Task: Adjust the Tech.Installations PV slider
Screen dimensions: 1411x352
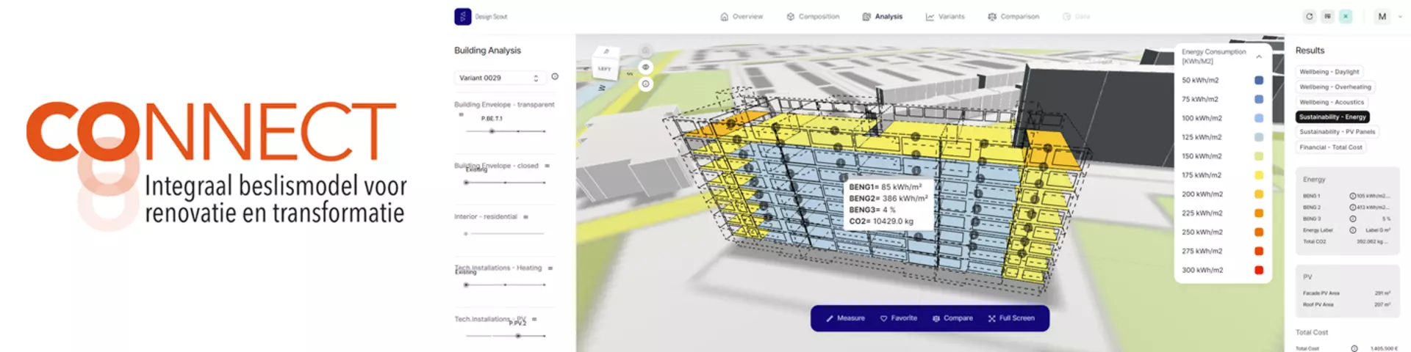Action: coord(506,336)
